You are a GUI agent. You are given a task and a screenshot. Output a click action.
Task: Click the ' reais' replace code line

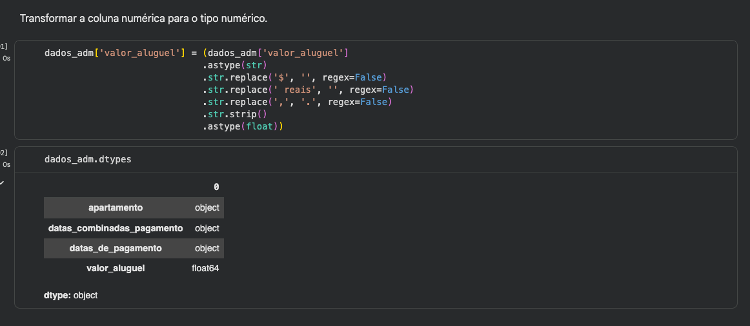coord(307,90)
